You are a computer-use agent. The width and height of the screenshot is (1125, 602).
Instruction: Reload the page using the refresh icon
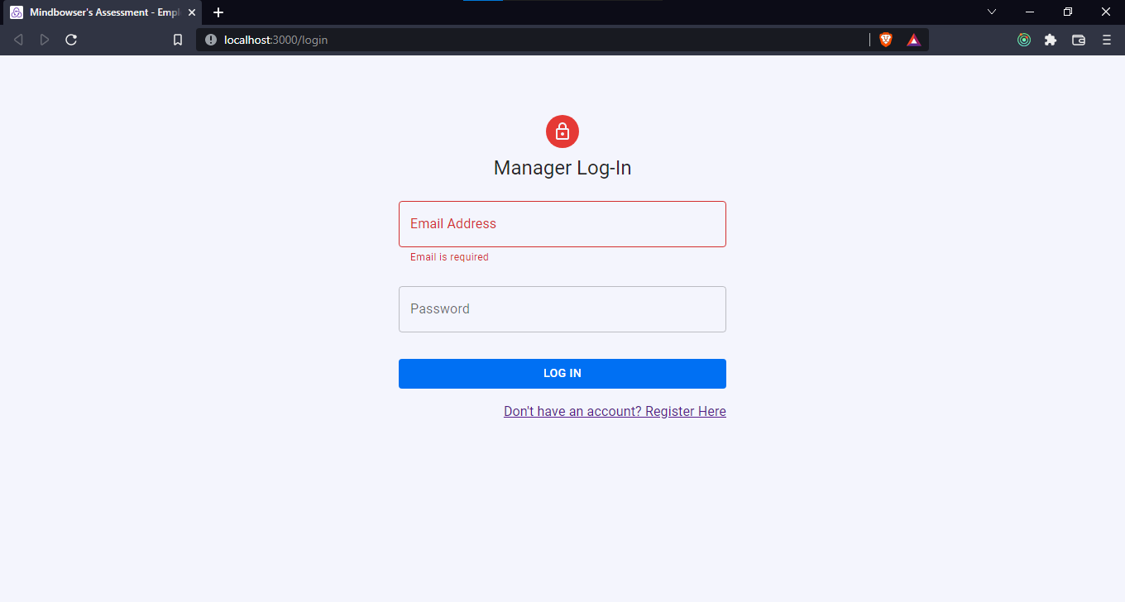[71, 39]
